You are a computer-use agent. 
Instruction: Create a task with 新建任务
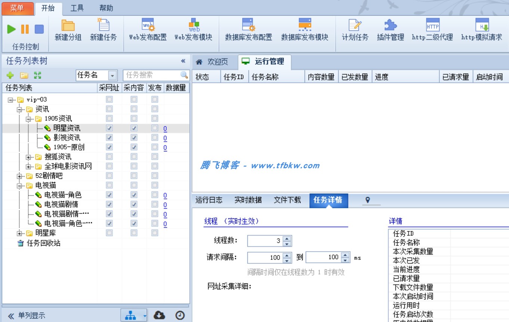[104, 31]
